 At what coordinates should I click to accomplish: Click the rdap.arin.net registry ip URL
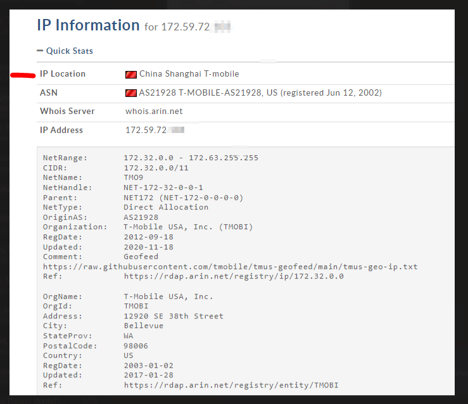click(x=234, y=276)
